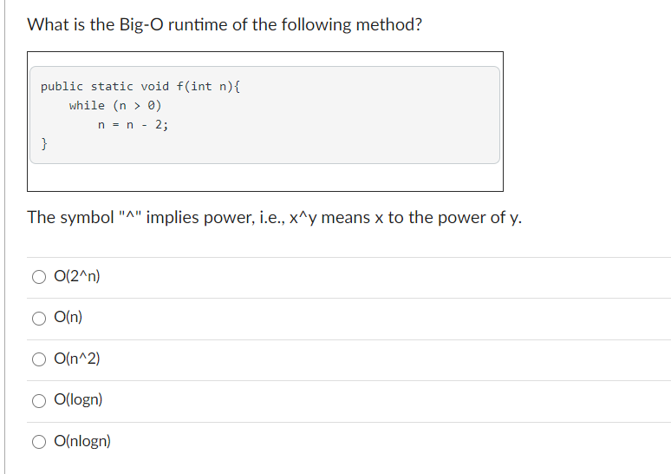This screenshot has height=474, width=671.
Task: Select the O(2^n) radio button
Action: pos(39,277)
